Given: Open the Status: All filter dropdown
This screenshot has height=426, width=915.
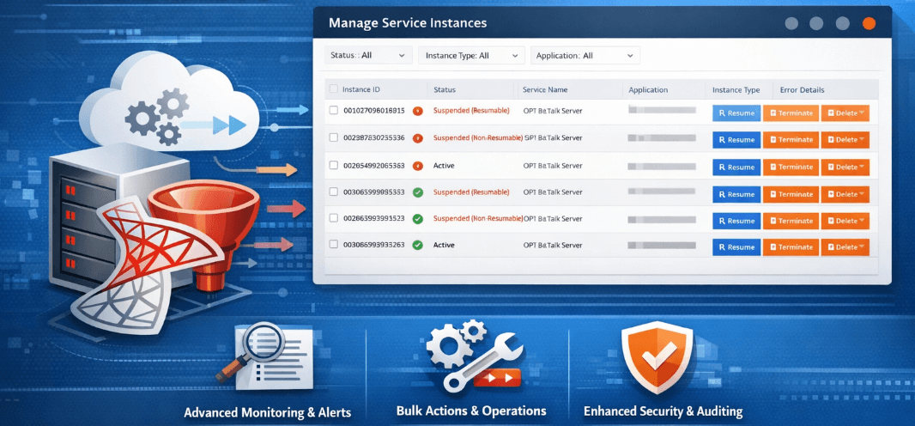Looking at the screenshot, I should pyautogui.click(x=368, y=56).
